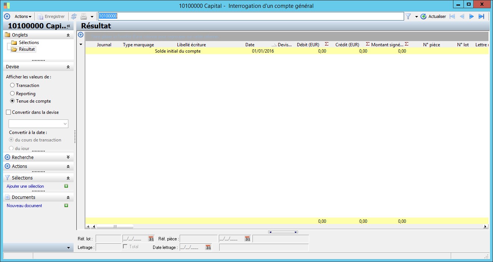493x262 pixels.
Task: Click the splitter handle below the grid
Action: click(x=283, y=232)
